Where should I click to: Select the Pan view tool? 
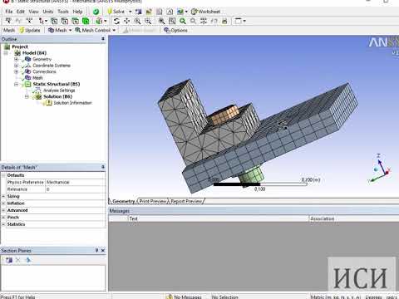coord(127,21)
